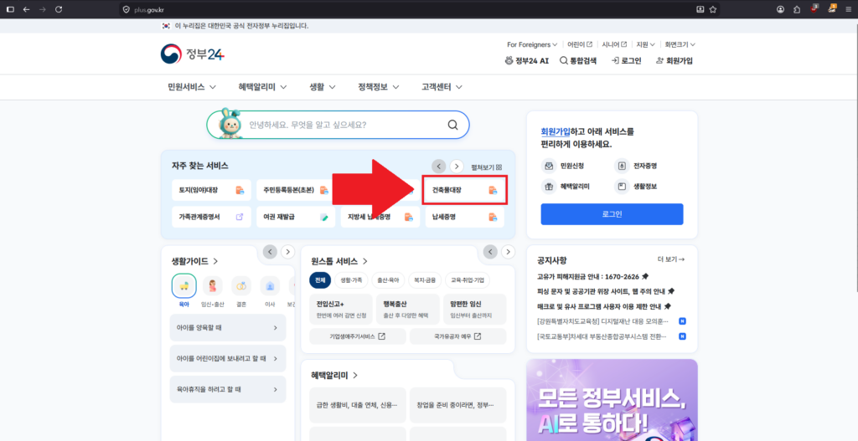
Task: Select the 육아 life guide icon
Action: [x=183, y=286]
